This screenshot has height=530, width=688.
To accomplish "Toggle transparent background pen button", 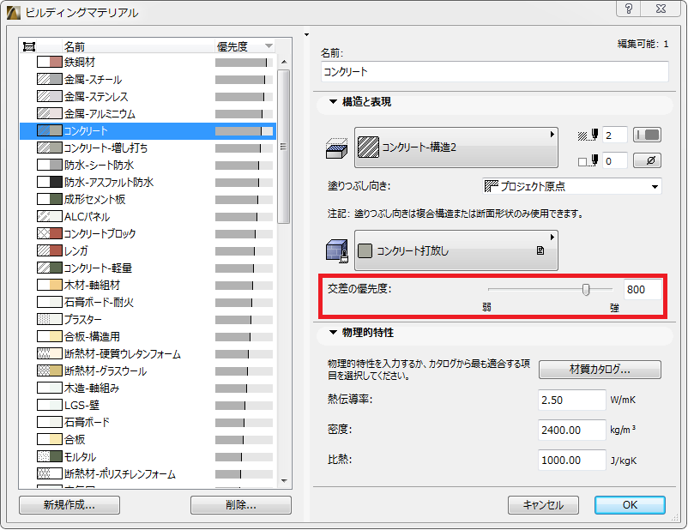I will (x=647, y=160).
